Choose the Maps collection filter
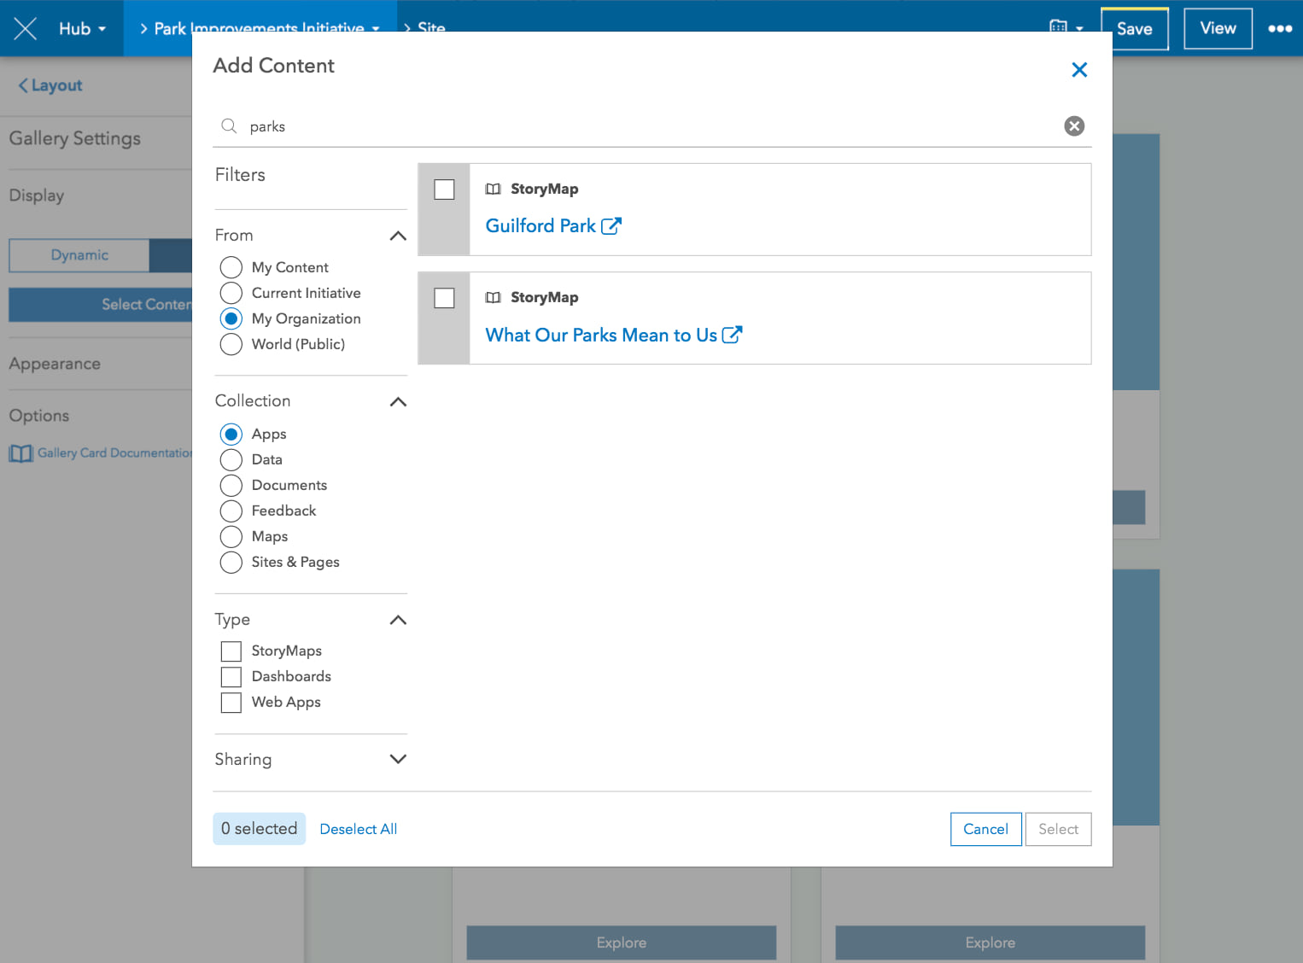Image resolution: width=1303 pixels, height=963 pixels. pos(231,536)
